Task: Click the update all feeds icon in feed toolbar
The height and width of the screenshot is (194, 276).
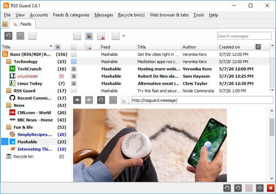Action: click(x=8, y=36)
